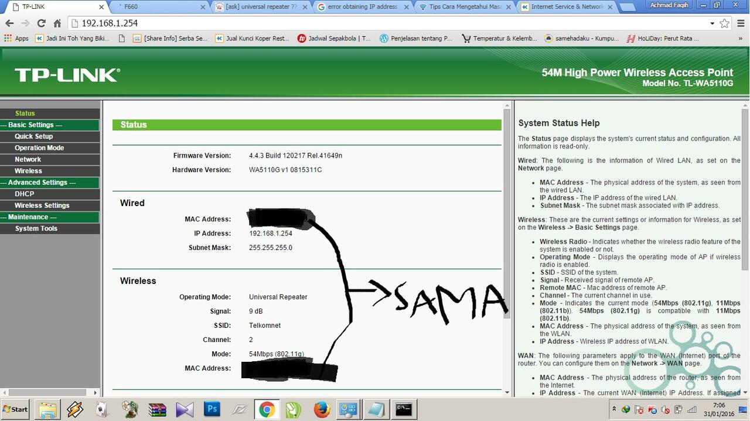Click the firmware version value 4.4.3 Build
The image size is (750, 421).
[295, 156]
